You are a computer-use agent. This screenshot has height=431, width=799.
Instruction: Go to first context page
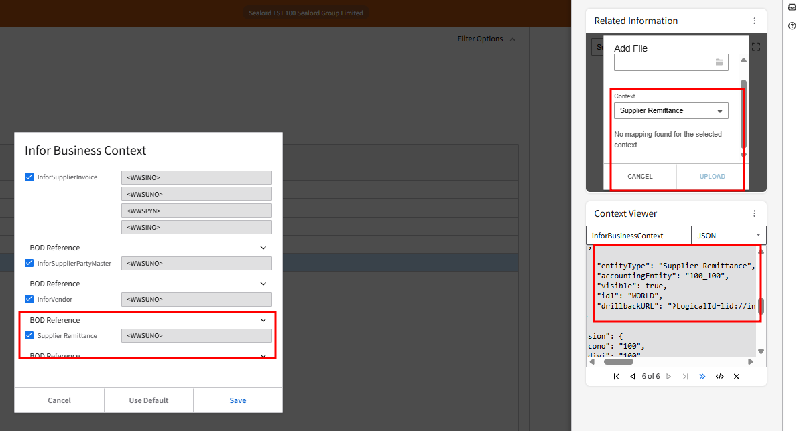617,377
